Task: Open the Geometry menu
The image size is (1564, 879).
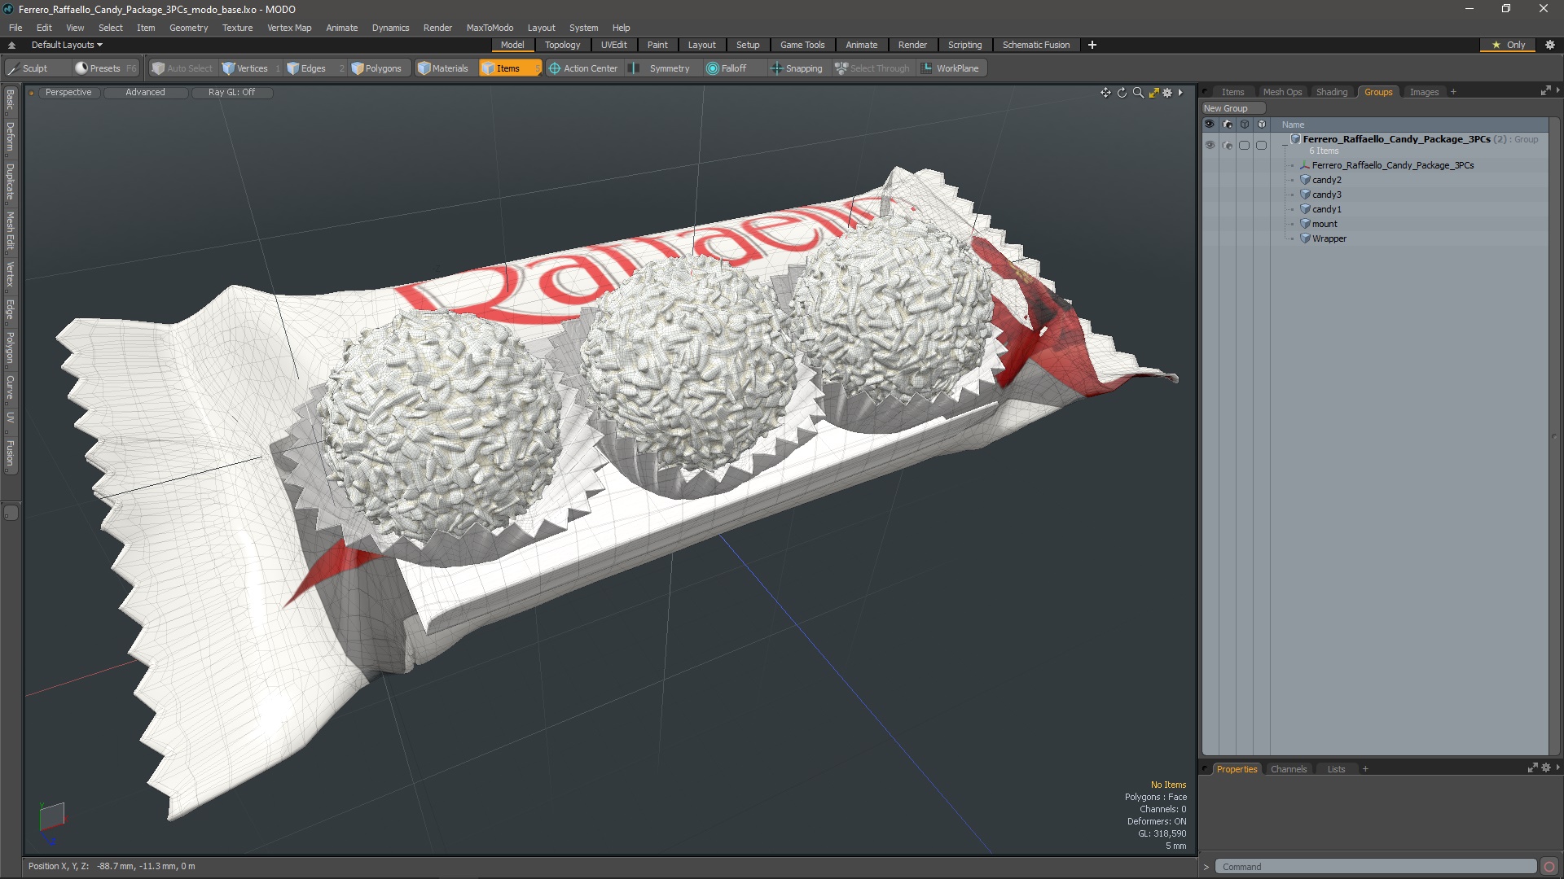Action: [188, 28]
